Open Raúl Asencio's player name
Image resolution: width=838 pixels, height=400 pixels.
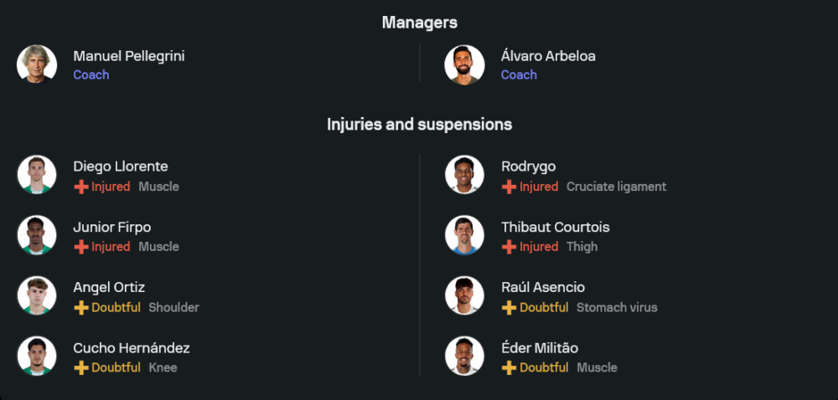pyautogui.click(x=543, y=287)
